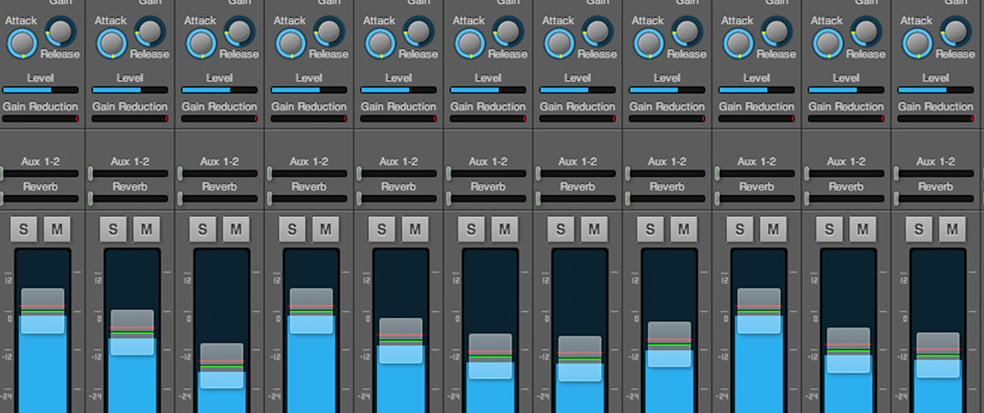
Task: Click the Level slider on the fourth channel
Action: coord(309,90)
